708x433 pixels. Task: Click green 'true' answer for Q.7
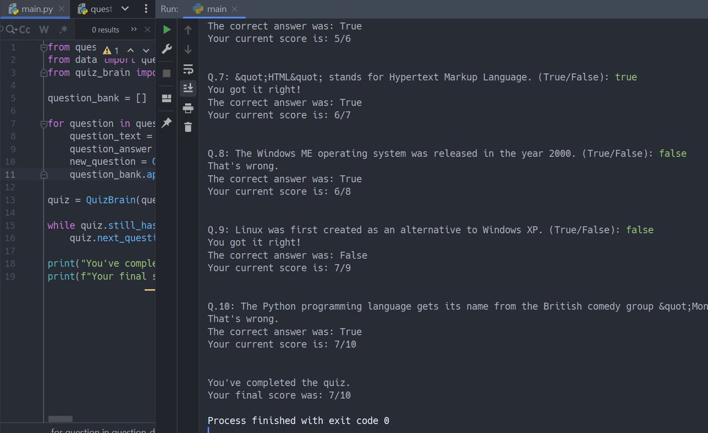click(626, 77)
